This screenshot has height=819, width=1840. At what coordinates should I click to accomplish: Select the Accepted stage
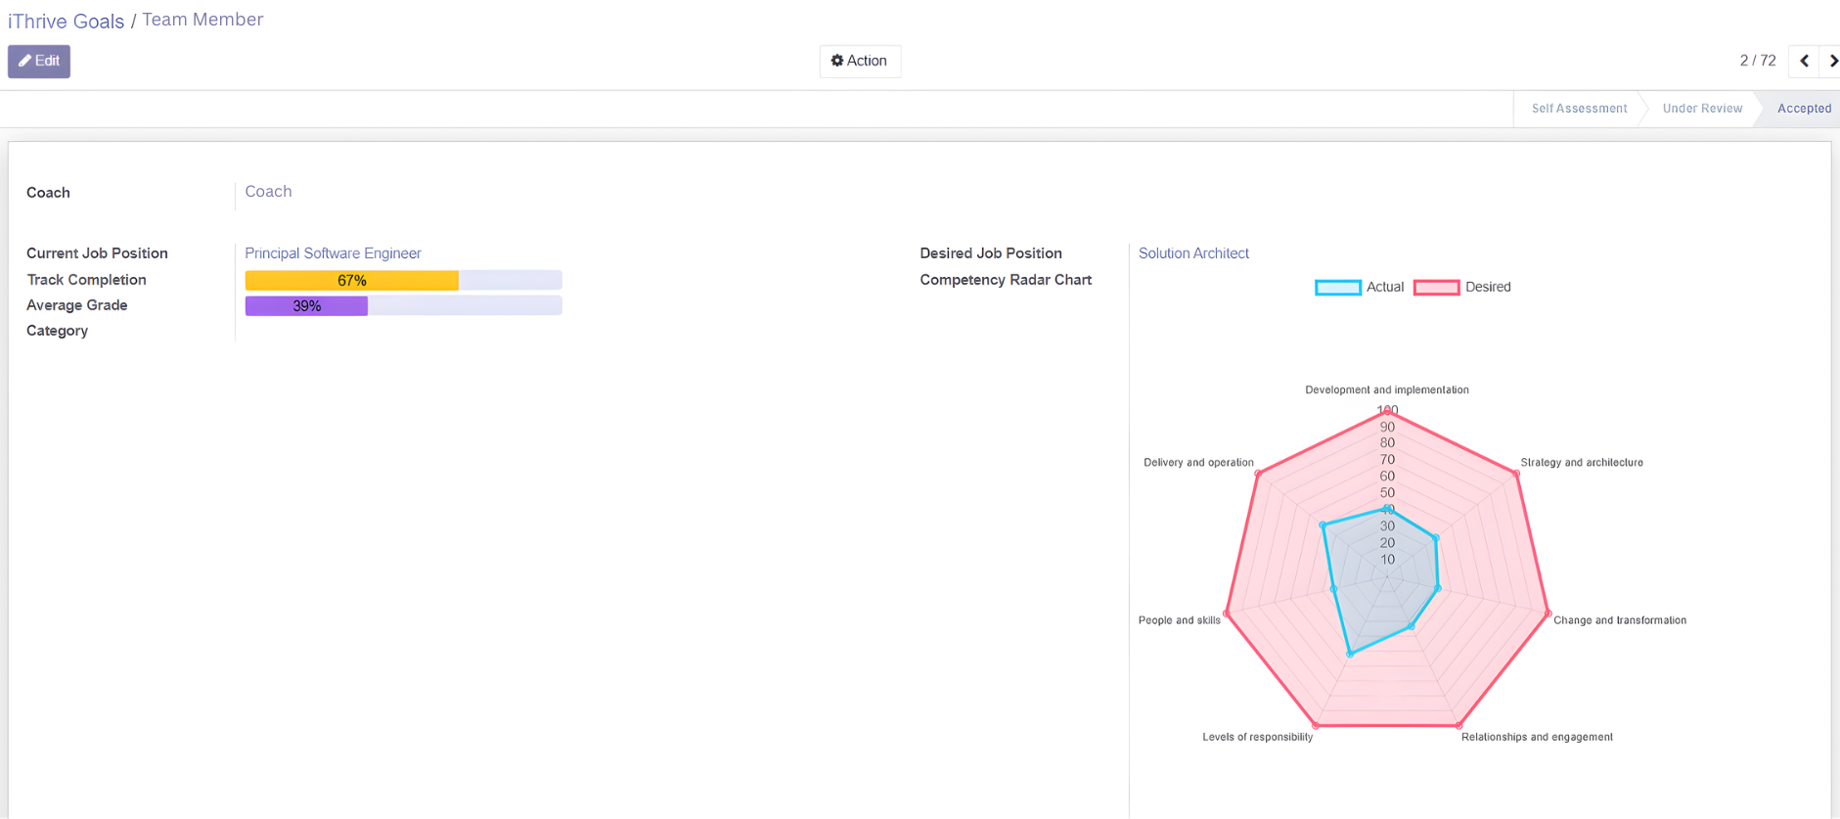click(1803, 109)
